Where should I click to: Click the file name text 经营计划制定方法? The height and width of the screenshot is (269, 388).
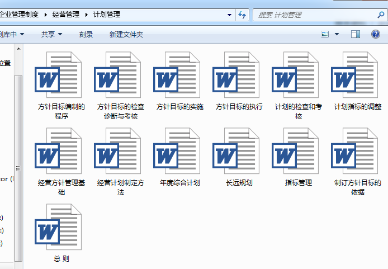pyautogui.click(x=121, y=187)
